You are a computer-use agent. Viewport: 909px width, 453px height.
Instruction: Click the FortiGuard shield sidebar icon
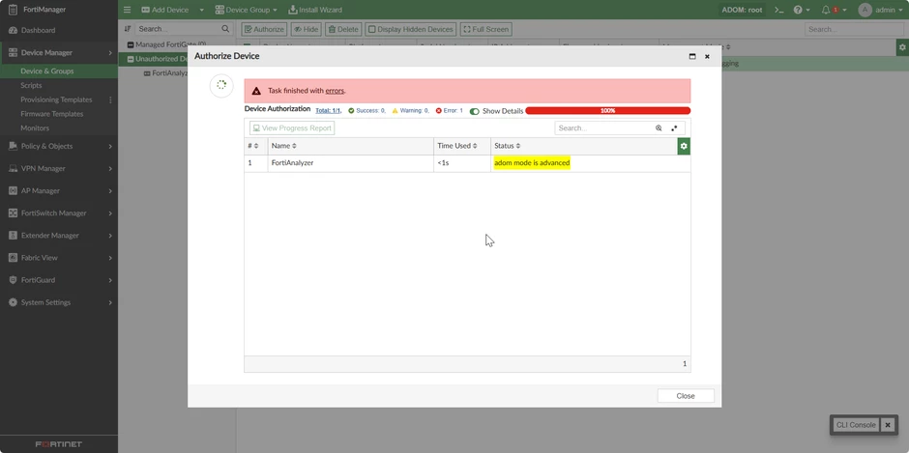[x=13, y=280]
